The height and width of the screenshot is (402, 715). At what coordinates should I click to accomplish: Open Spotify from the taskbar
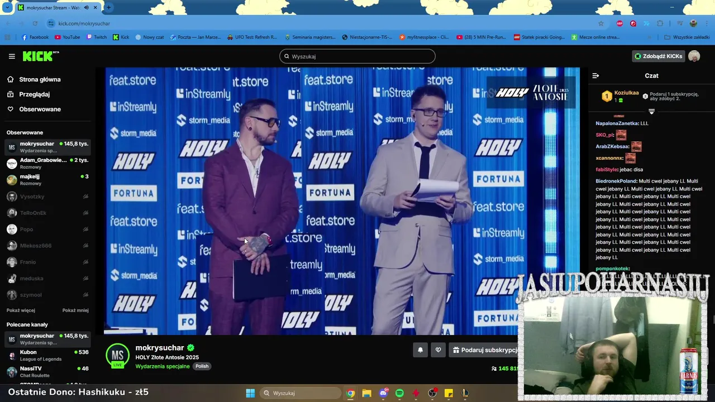click(x=399, y=393)
